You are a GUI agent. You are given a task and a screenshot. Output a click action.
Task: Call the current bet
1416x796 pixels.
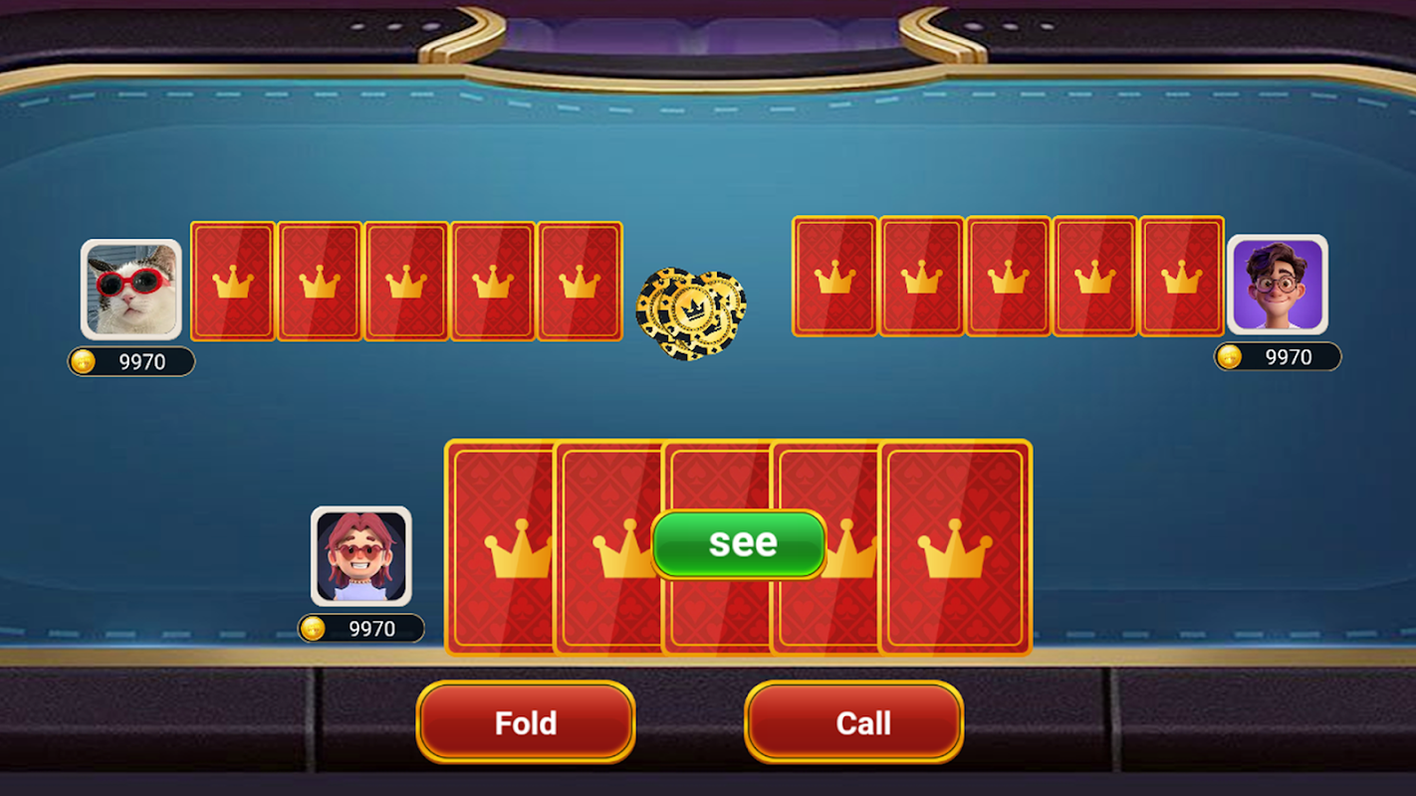coord(854,722)
